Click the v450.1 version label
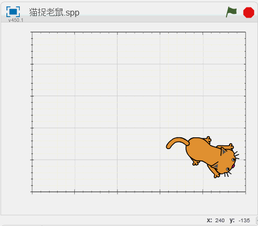Viewport: 258px width, 226px height. [x=15, y=20]
